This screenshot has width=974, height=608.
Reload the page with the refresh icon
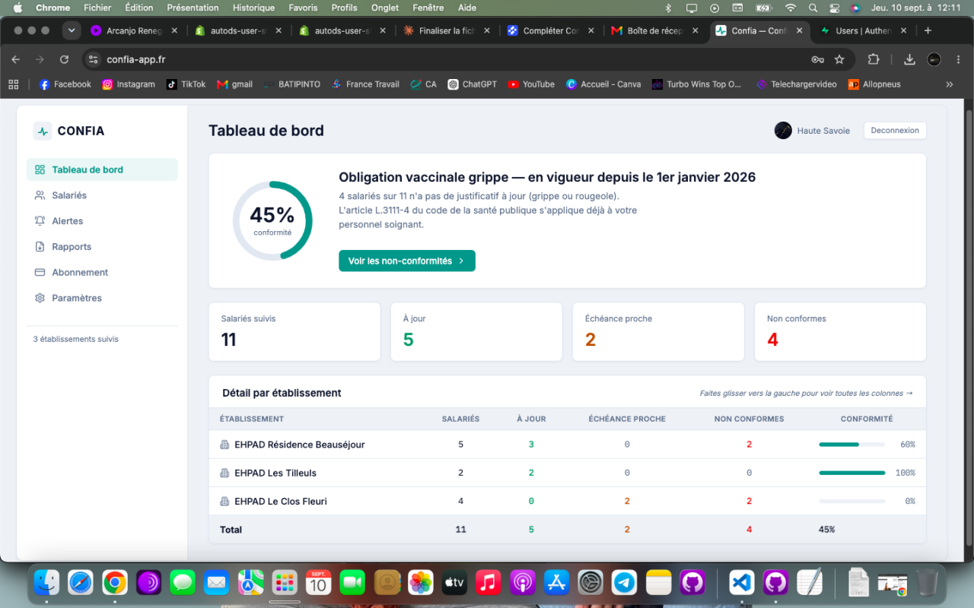tap(64, 59)
